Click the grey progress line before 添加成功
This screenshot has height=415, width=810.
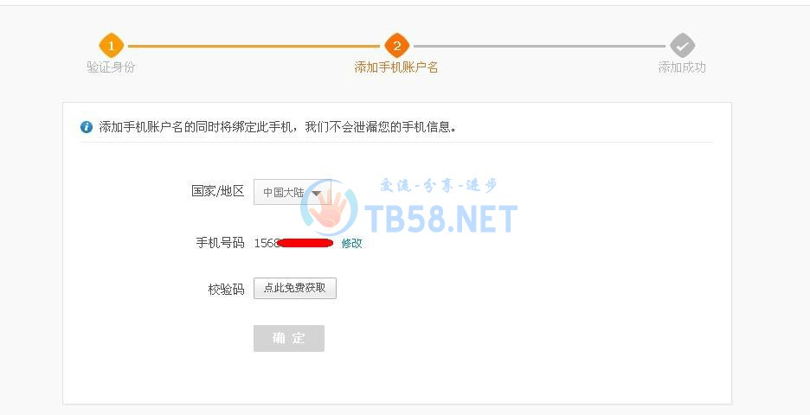(x=539, y=46)
